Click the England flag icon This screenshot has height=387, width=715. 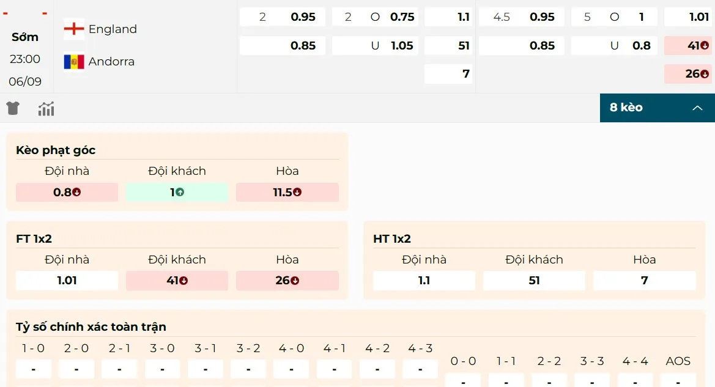tap(73, 28)
